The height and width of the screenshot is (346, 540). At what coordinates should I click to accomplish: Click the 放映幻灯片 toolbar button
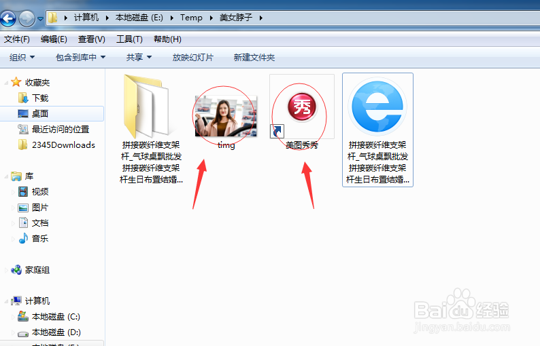pos(193,58)
